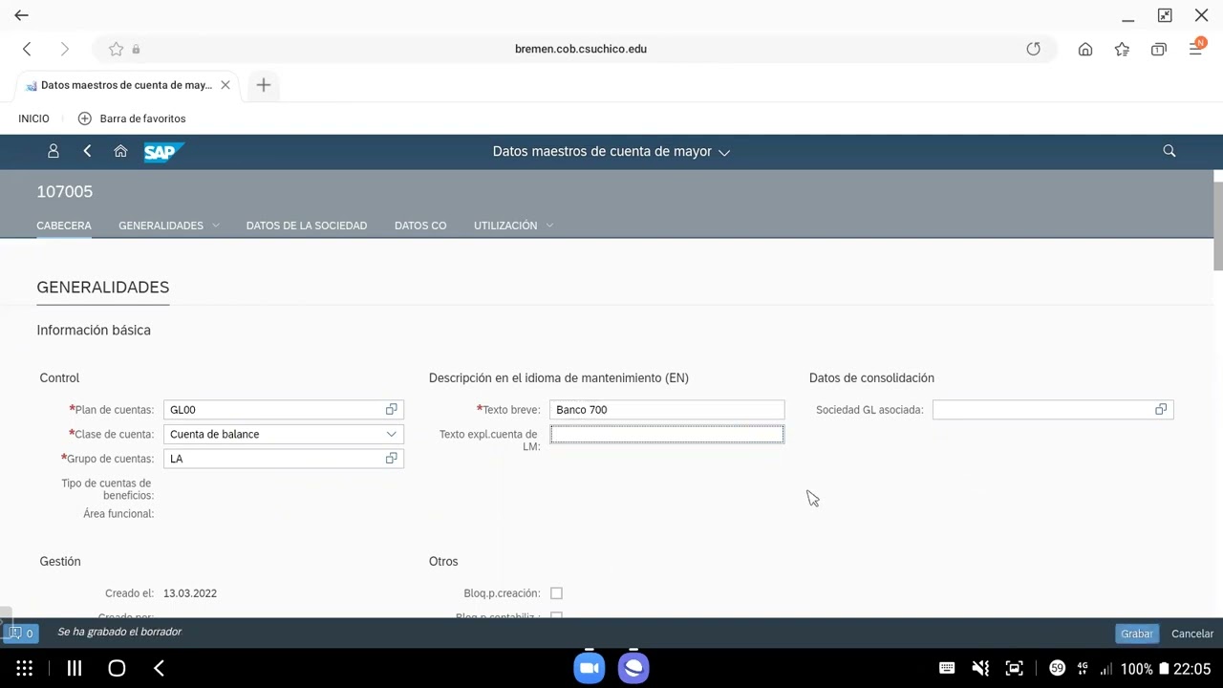
Task: Open Android apps grid
Action: [x=25, y=669]
